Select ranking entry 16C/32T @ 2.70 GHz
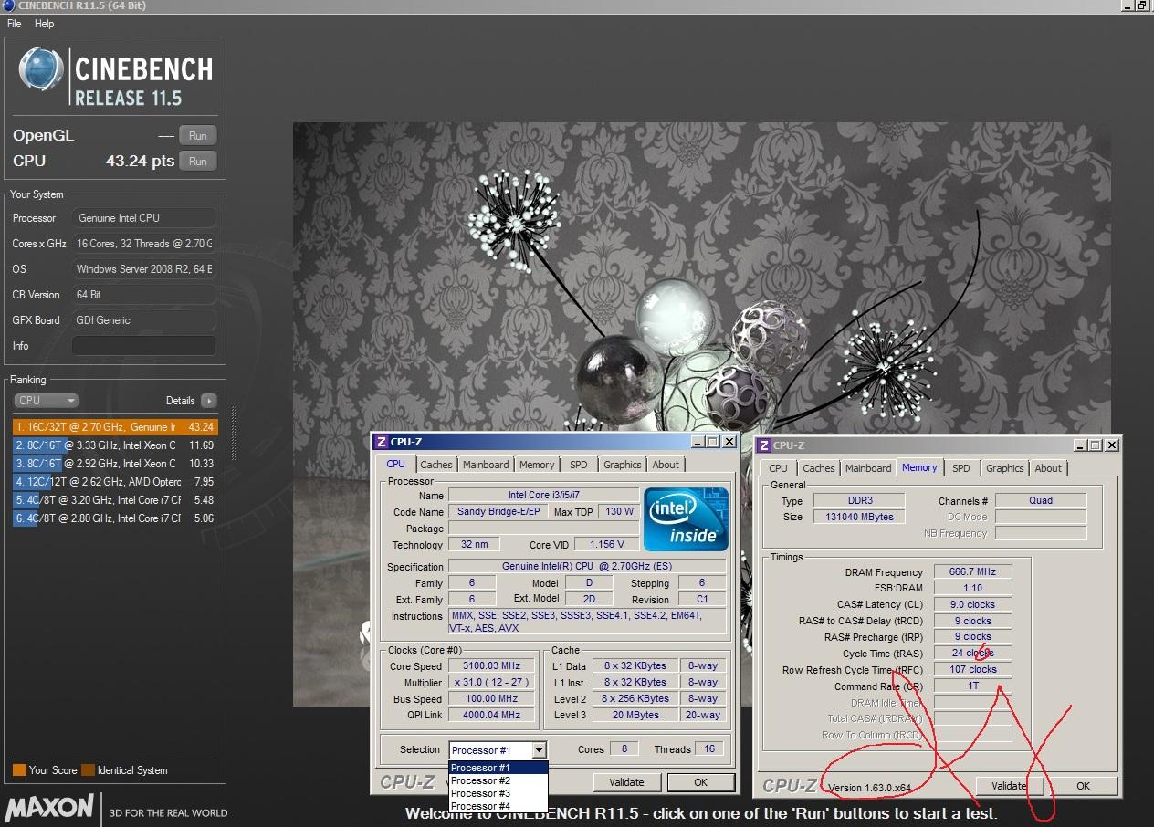 (115, 426)
